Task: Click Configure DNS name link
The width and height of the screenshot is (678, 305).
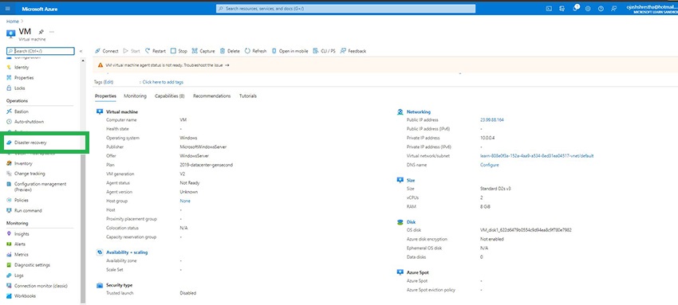Action: pyautogui.click(x=489, y=165)
